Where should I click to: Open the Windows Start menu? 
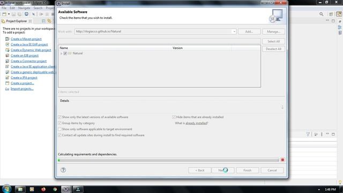pos(6,189)
